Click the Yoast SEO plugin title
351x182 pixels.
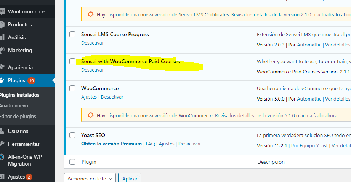click(93, 135)
